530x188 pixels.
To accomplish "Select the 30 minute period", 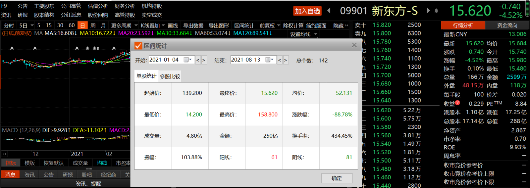I will tap(60, 25).
